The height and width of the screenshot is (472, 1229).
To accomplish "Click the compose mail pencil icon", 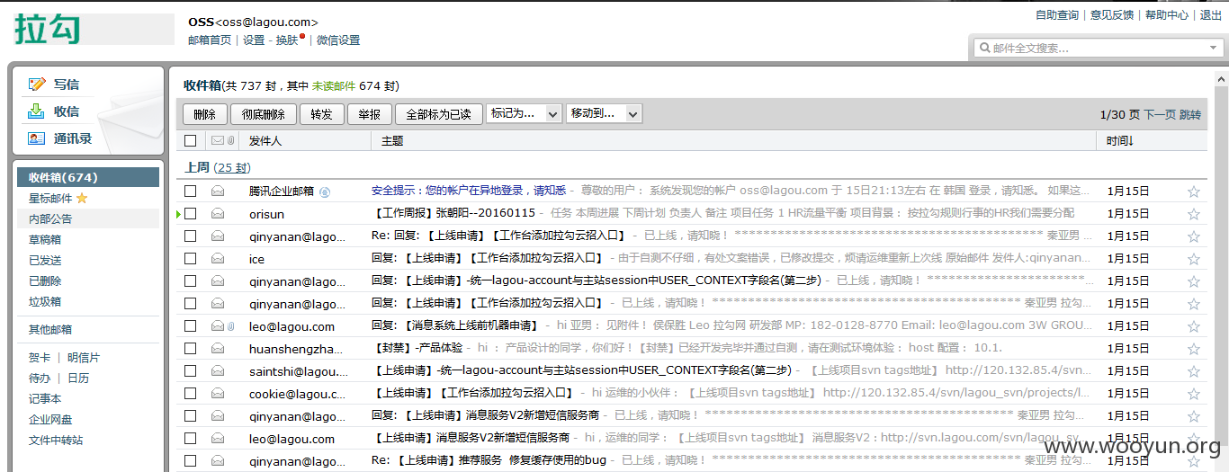I will pyautogui.click(x=37, y=85).
